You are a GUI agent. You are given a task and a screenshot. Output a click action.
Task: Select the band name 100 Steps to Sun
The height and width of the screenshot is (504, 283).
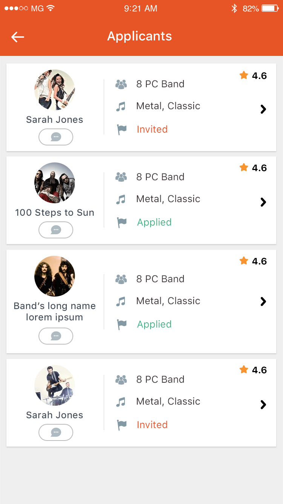click(x=55, y=213)
